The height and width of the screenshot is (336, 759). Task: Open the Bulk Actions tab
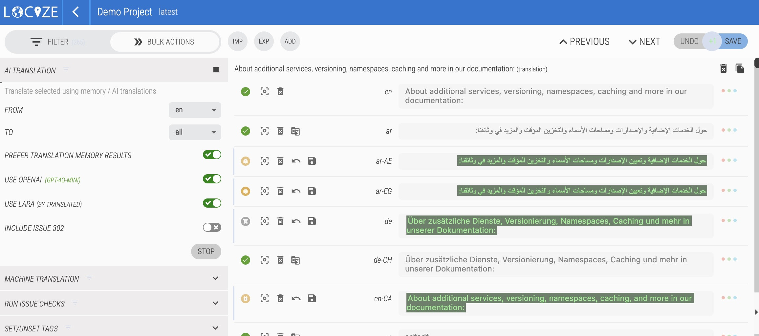coord(164,42)
